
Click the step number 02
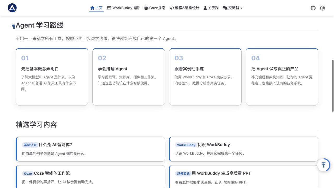coord(102,58)
